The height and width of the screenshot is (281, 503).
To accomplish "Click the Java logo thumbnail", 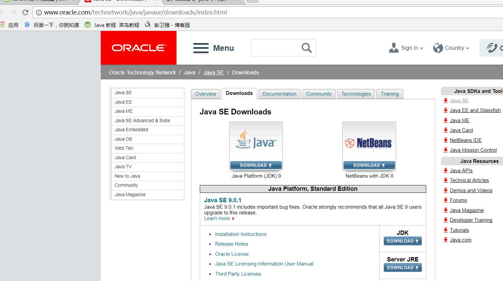I will tap(256, 142).
